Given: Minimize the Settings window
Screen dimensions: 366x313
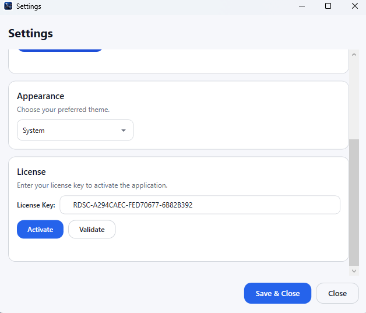Looking at the screenshot, I should pos(302,6).
